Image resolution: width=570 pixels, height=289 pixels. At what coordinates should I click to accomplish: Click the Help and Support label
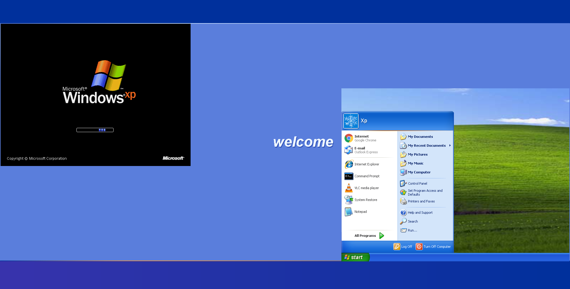[x=420, y=213]
